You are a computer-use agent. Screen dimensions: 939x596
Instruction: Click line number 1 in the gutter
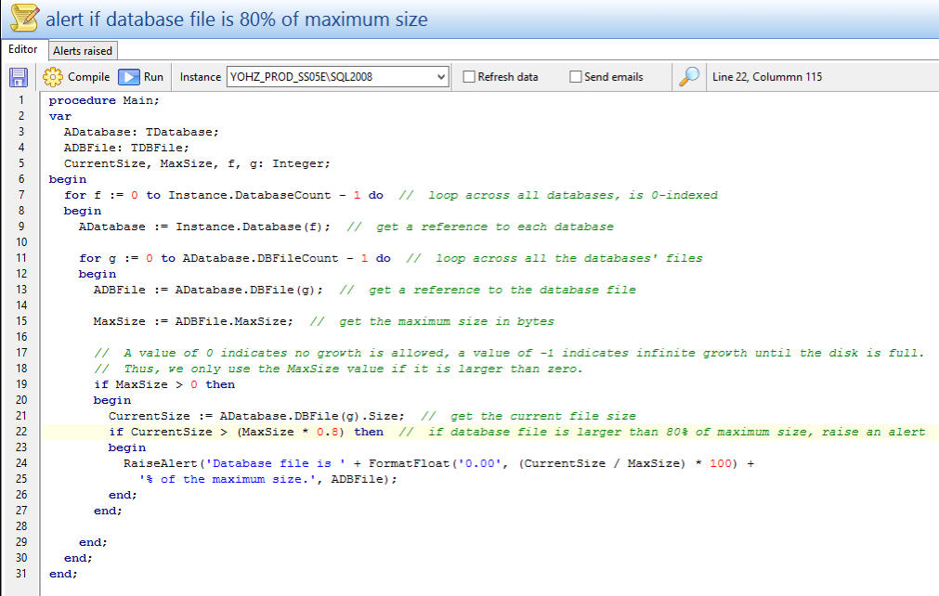tap(20, 100)
